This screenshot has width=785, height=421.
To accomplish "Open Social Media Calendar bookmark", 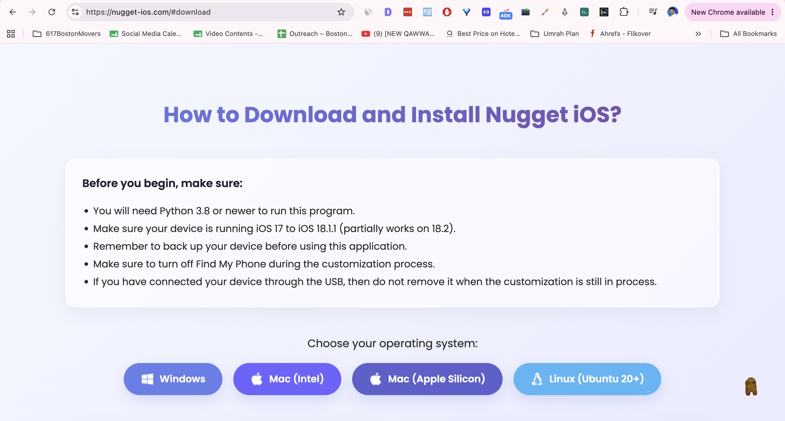I will [146, 33].
